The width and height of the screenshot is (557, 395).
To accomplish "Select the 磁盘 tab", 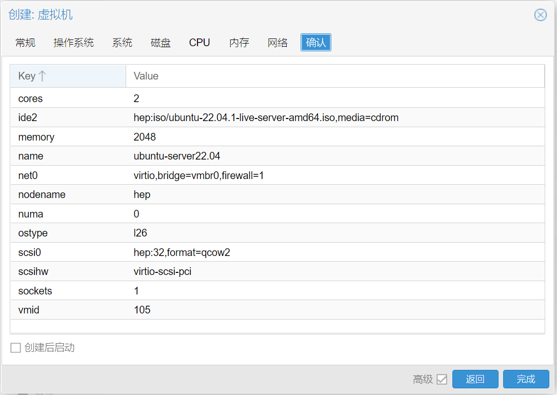I will pyautogui.click(x=161, y=43).
